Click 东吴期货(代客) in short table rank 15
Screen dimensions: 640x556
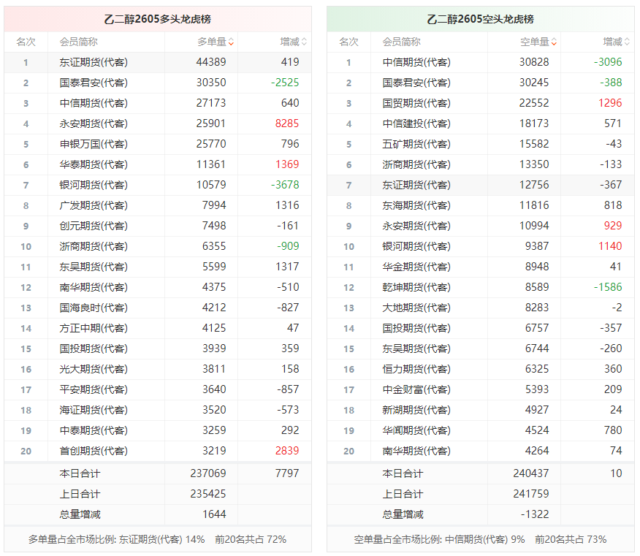click(x=416, y=349)
